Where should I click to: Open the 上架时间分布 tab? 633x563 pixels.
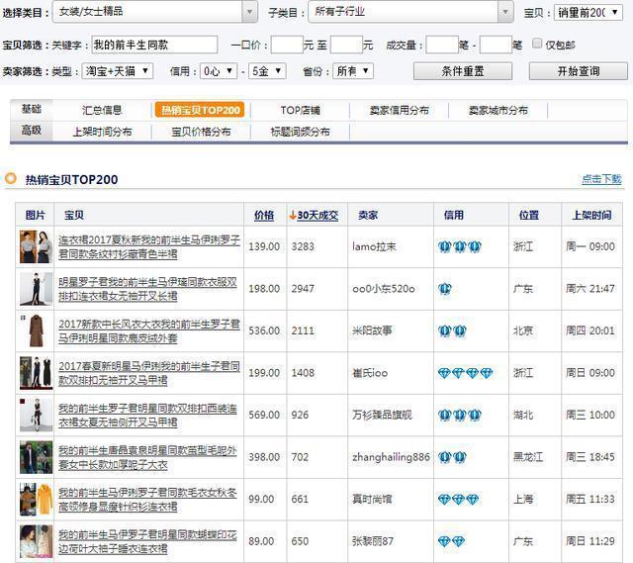coord(102,132)
